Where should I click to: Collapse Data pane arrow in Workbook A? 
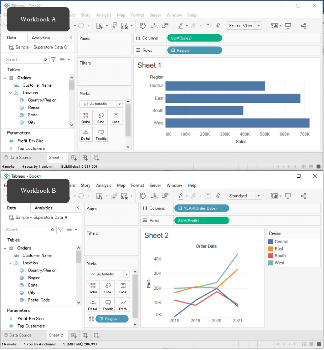71,37
